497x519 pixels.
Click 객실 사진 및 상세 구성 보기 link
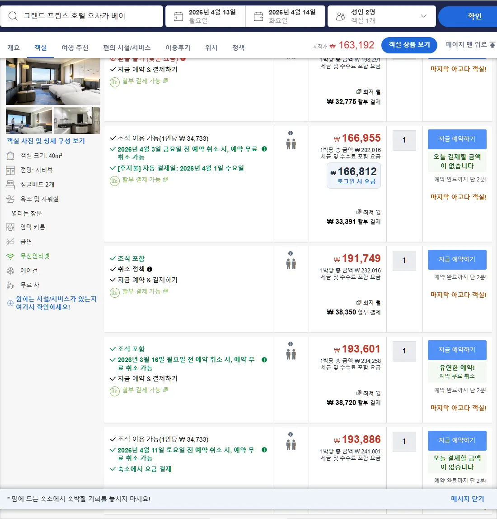tap(46, 141)
